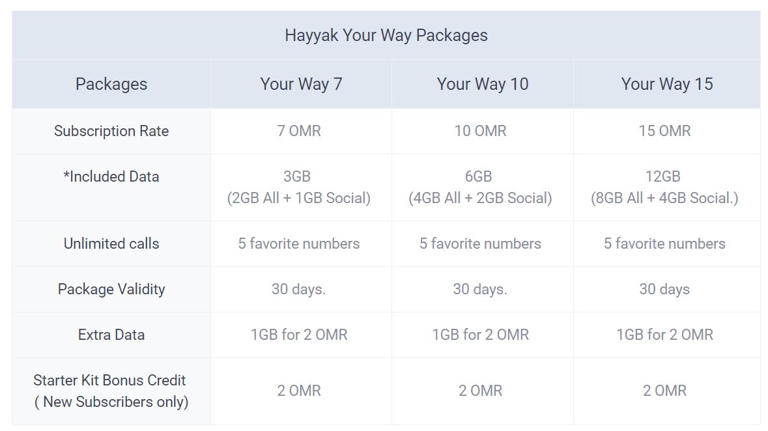768x431 pixels.
Task: Click the Your Way 15 column header
Action: coord(667,84)
